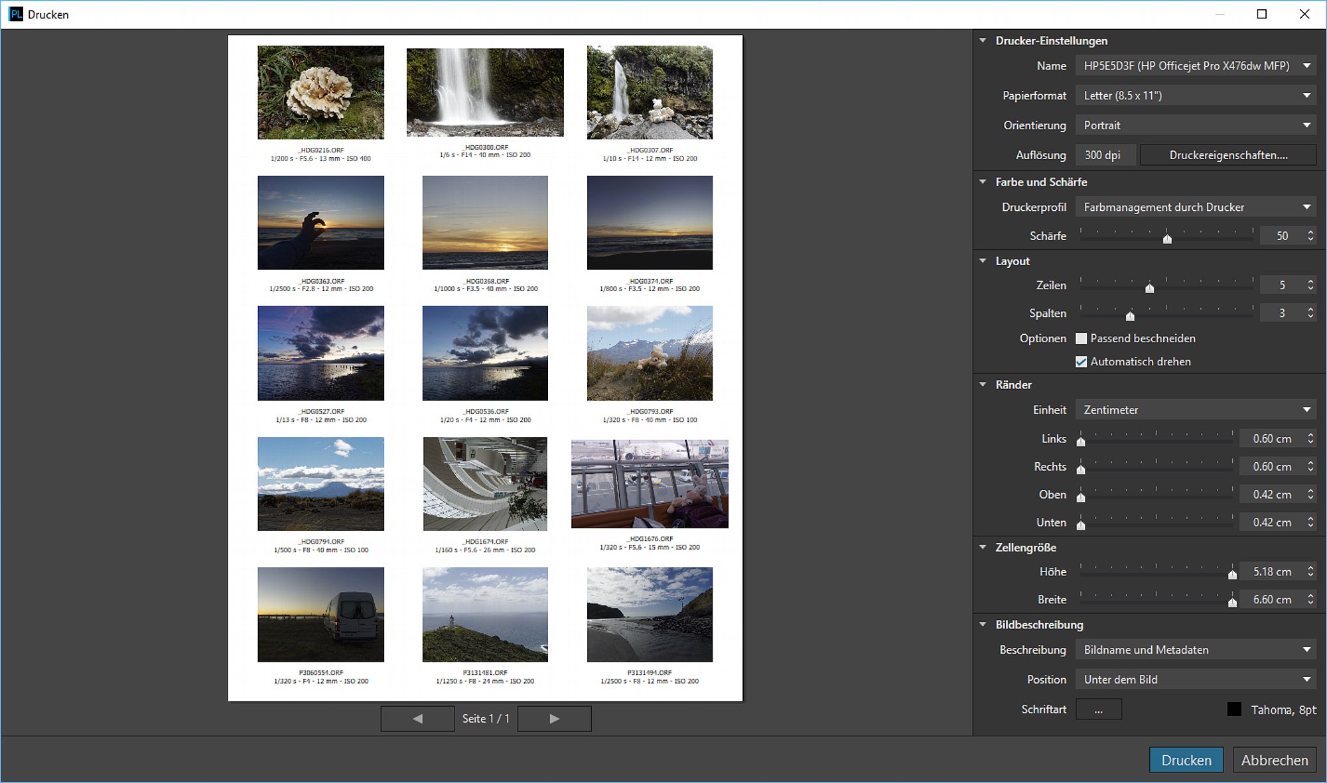Click the Rechts margin value field
The image size is (1327, 783).
1272,467
